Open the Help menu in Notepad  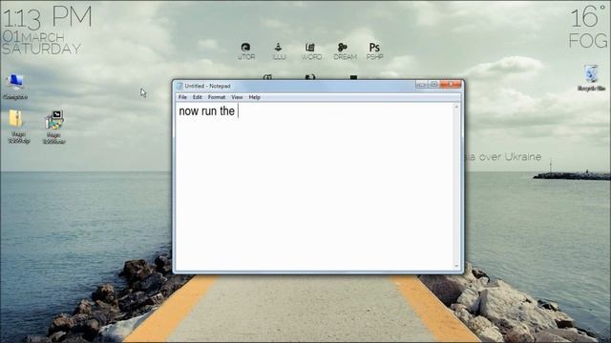coord(255,97)
